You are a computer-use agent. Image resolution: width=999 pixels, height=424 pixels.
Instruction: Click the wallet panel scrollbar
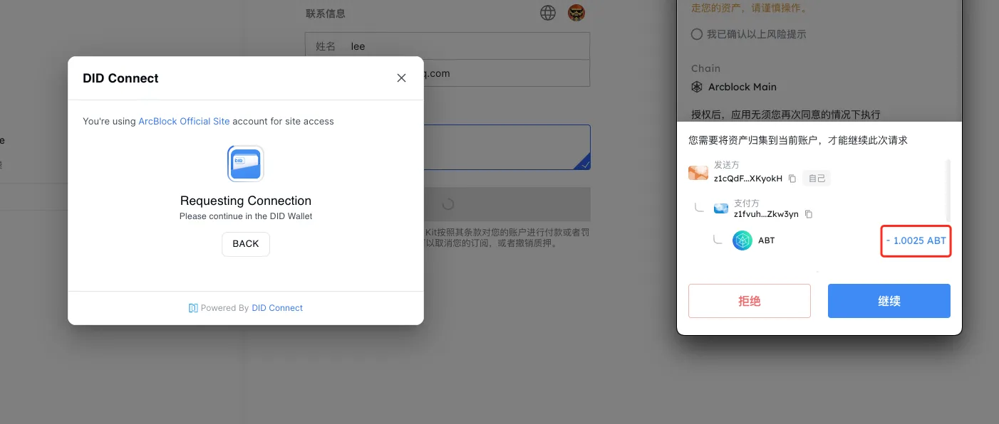pyautogui.click(x=948, y=191)
